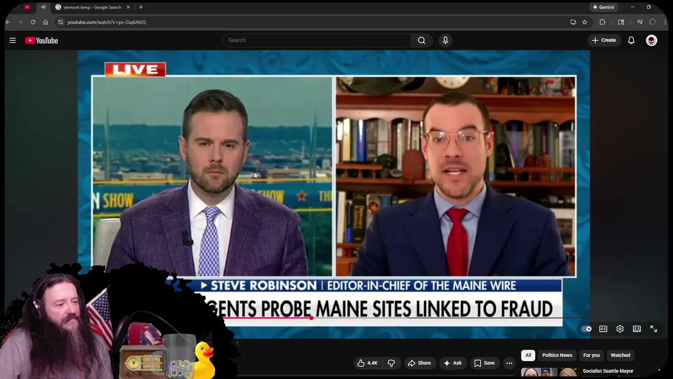
Task: Open the media controls music-note icon
Action: (640, 22)
